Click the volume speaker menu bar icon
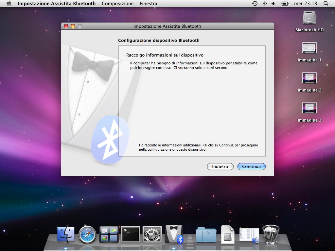The height and width of the screenshot is (251, 335). [273, 3]
